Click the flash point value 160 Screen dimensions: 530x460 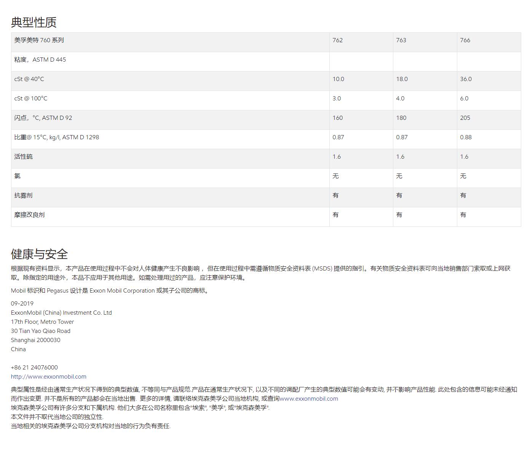(x=338, y=118)
